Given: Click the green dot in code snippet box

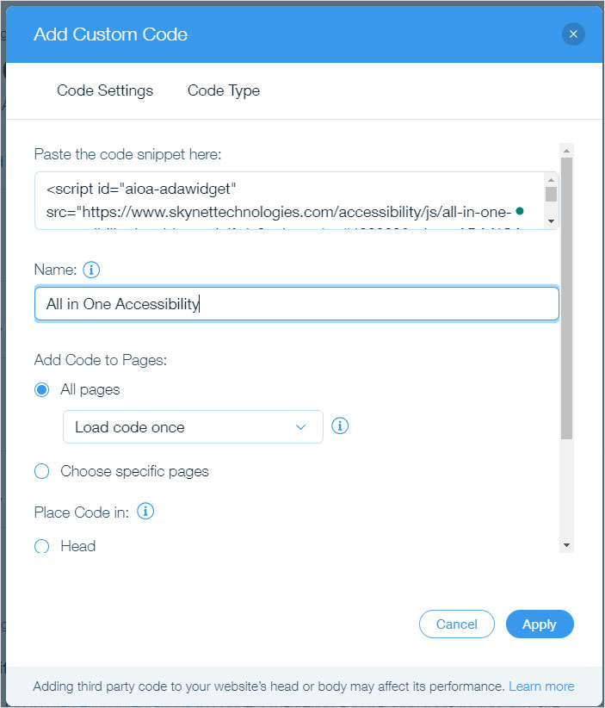Looking at the screenshot, I should coord(519,211).
